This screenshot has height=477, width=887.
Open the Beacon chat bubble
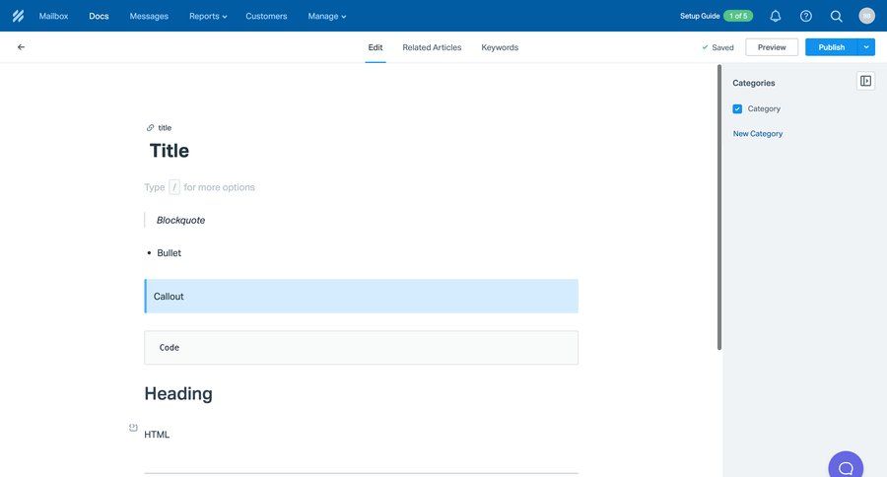[846, 467]
